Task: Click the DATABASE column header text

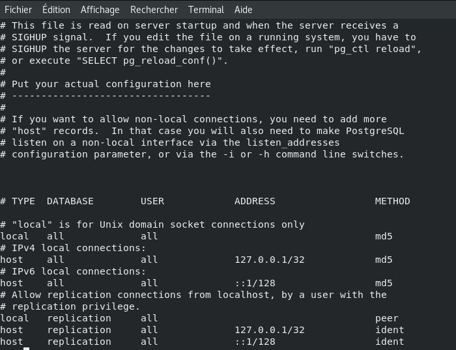Action: (x=70, y=201)
